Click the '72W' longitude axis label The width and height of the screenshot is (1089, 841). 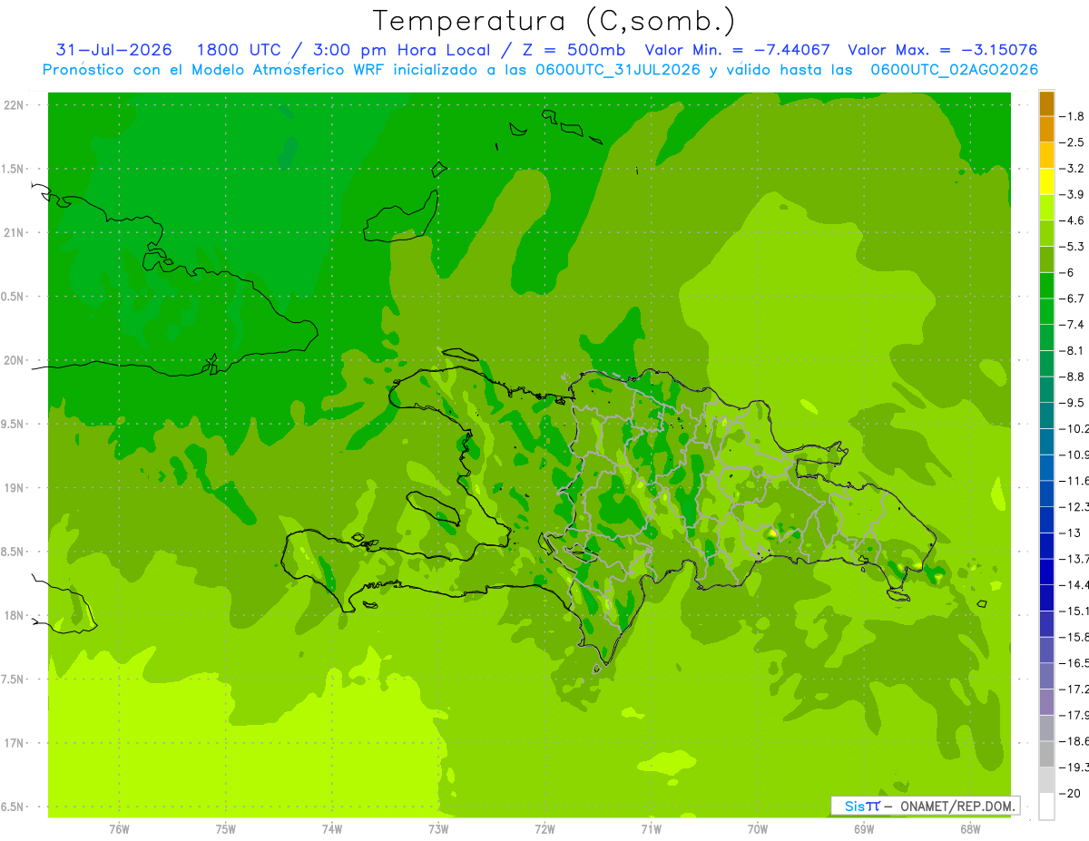pyautogui.click(x=544, y=829)
